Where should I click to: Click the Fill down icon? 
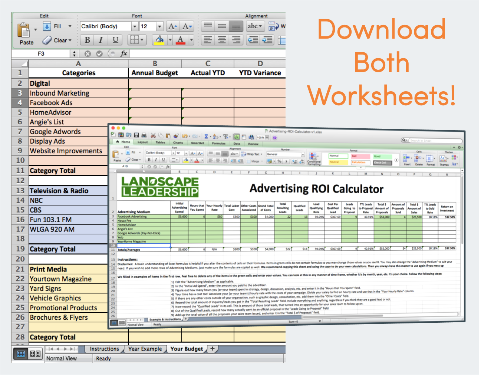[x=47, y=26]
